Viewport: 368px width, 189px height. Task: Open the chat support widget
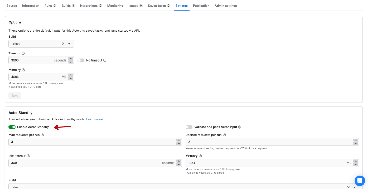tap(359, 181)
